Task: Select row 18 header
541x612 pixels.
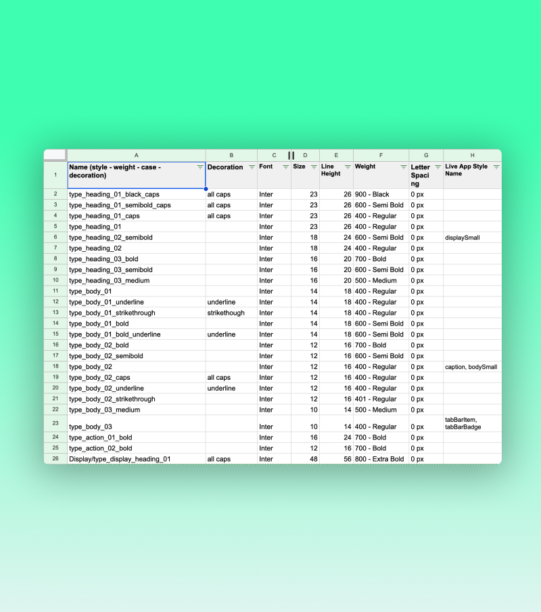Action: point(55,366)
